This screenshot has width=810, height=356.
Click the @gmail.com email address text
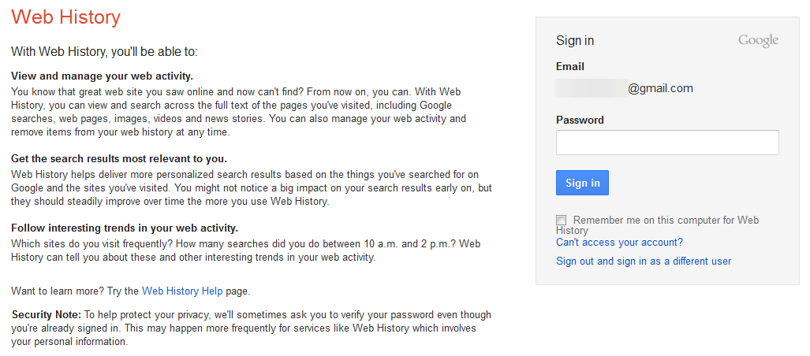point(660,88)
